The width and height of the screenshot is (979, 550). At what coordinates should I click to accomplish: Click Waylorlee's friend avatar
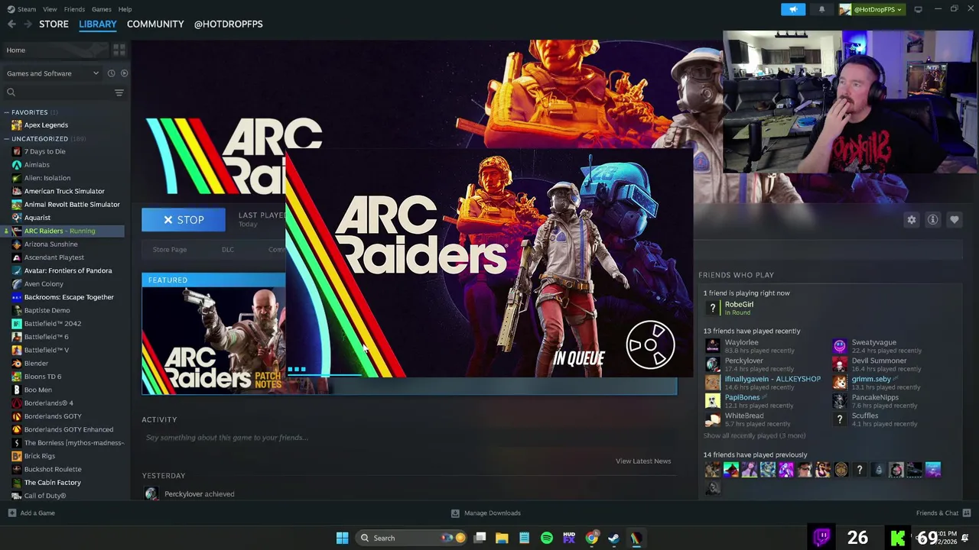pyautogui.click(x=713, y=346)
